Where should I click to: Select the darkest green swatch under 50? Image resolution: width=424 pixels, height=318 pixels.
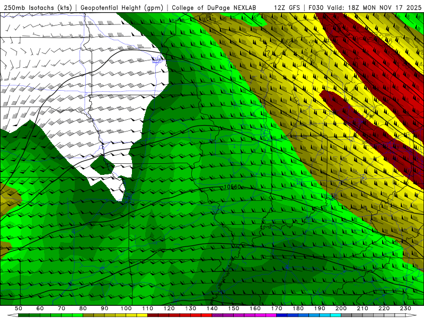tap(23, 315)
